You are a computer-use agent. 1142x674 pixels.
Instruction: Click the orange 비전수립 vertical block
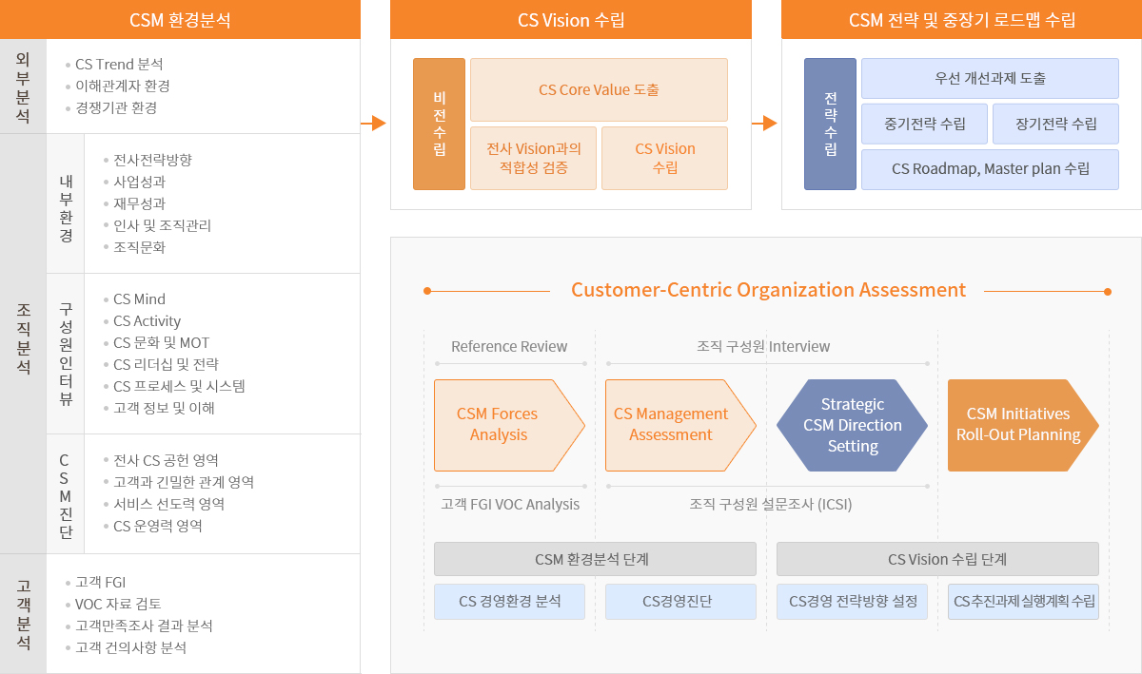(439, 124)
